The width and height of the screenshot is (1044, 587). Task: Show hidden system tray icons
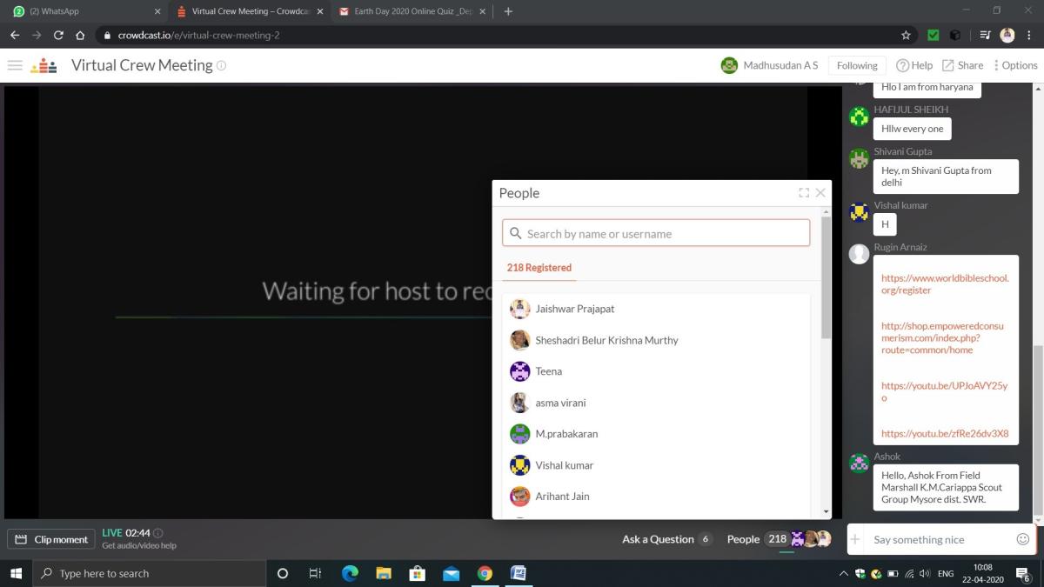pyautogui.click(x=843, y=574)
